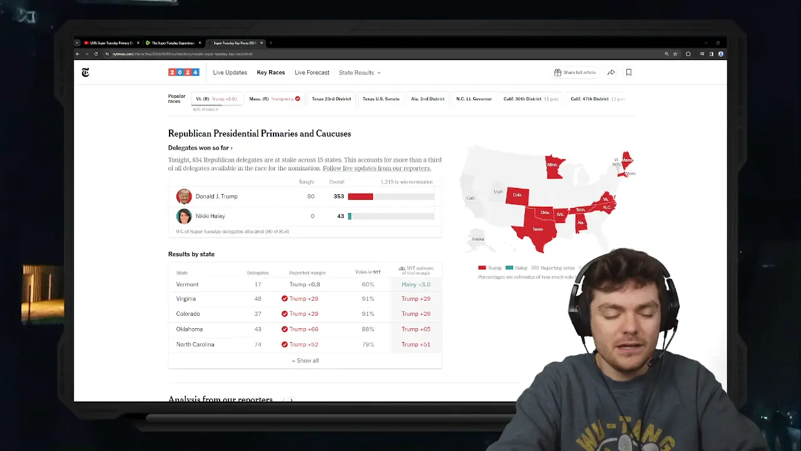Switch to the YouTube Super Tuesday tab
The height and width of the screenshot is (451, 801).
click(x=110, y=43)
